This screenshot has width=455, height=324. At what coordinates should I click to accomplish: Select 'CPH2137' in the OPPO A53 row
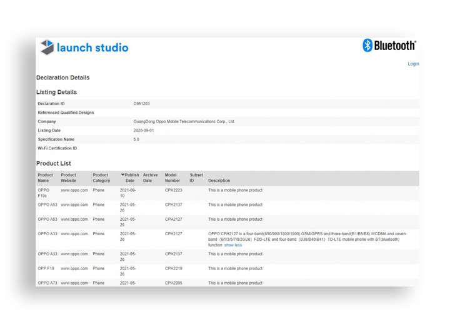point(174,205)
